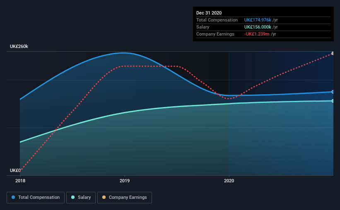The height and width of the screenshot is (210, 340).
Task: Click the UK£156.000k salary value
Action: (x=258, y=27)
